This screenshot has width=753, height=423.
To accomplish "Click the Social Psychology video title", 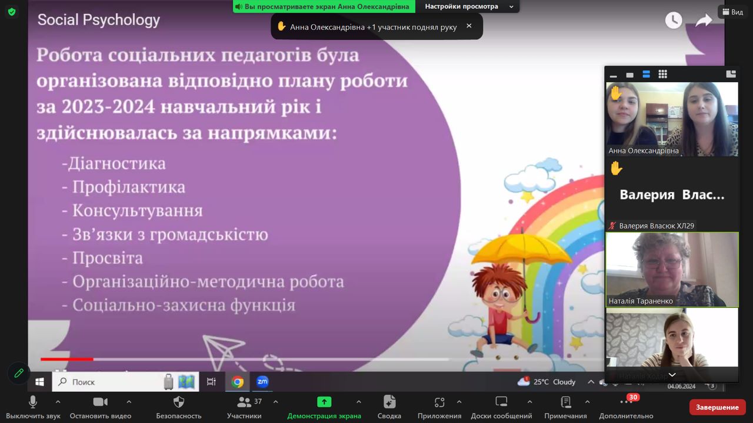I will click(99, 20).
